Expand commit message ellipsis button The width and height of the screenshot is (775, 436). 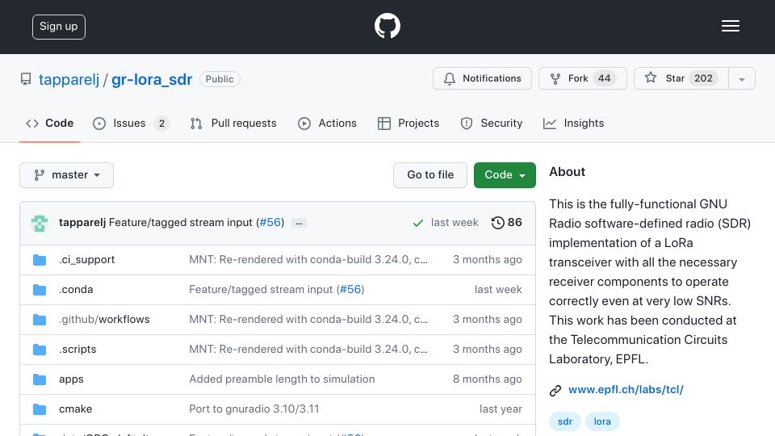pyautogui.click(x=299, y=223)
